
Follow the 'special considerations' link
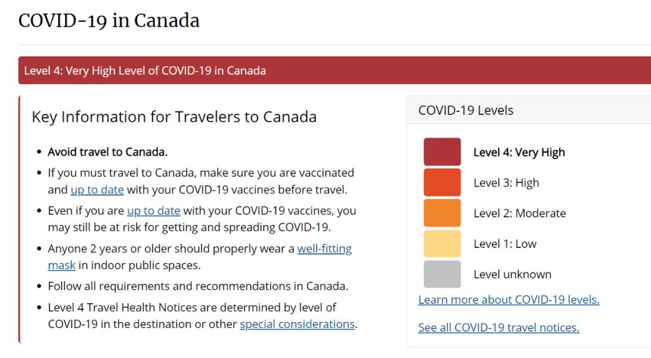297,324
